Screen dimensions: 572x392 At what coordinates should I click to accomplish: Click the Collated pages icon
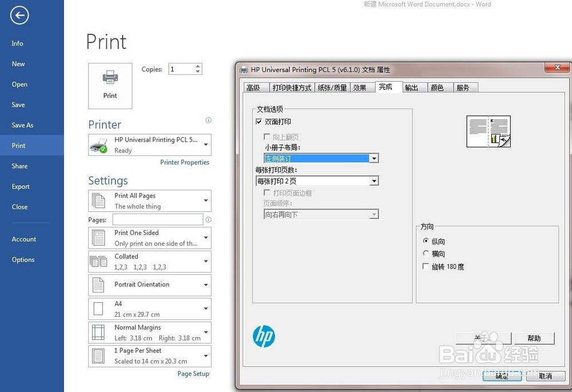pyautogui.click(x=98, y=261)
